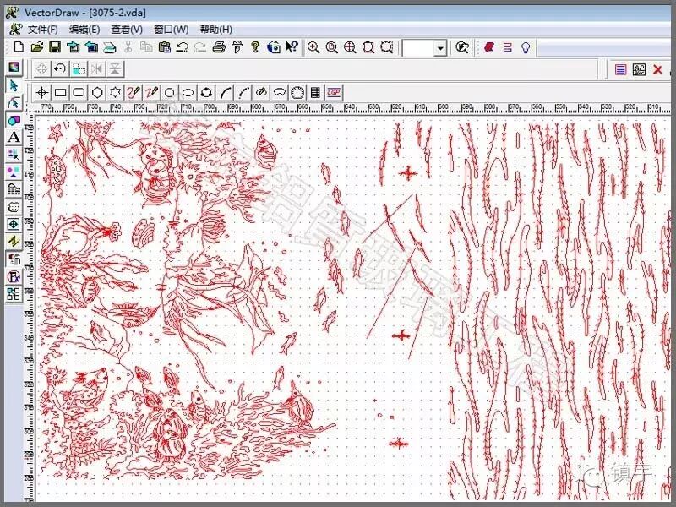This screenshot has height=507, width=676.
Task: Select the text tool labeled A
Action: click(x=14, y=137)
